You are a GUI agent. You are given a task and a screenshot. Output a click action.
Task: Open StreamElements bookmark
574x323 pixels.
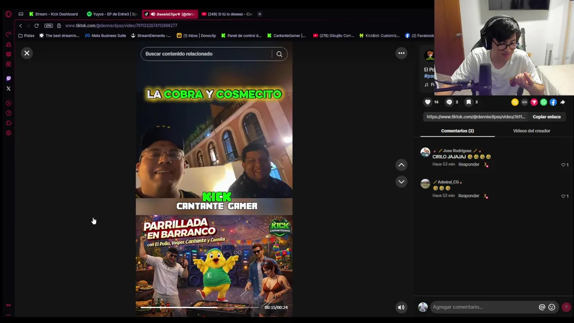tap(151, 35)
